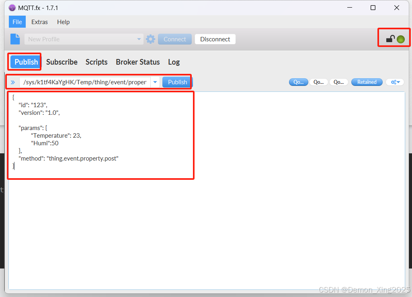Maximize the MQTT.fx window
The width and height of the screenshot is (412, 297).
(x=373, y=8)
